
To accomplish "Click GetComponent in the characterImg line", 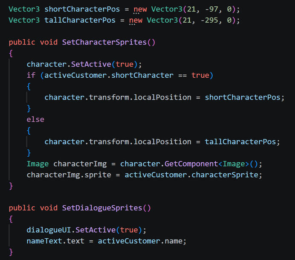I will tap(191, 164).
